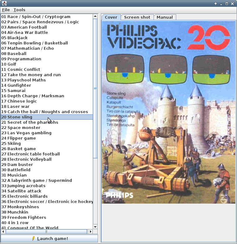This screenshot has height=244, width=237.
Task: Click the shade window arrow button
Action: pyautogui.click(x=216, y=4)
